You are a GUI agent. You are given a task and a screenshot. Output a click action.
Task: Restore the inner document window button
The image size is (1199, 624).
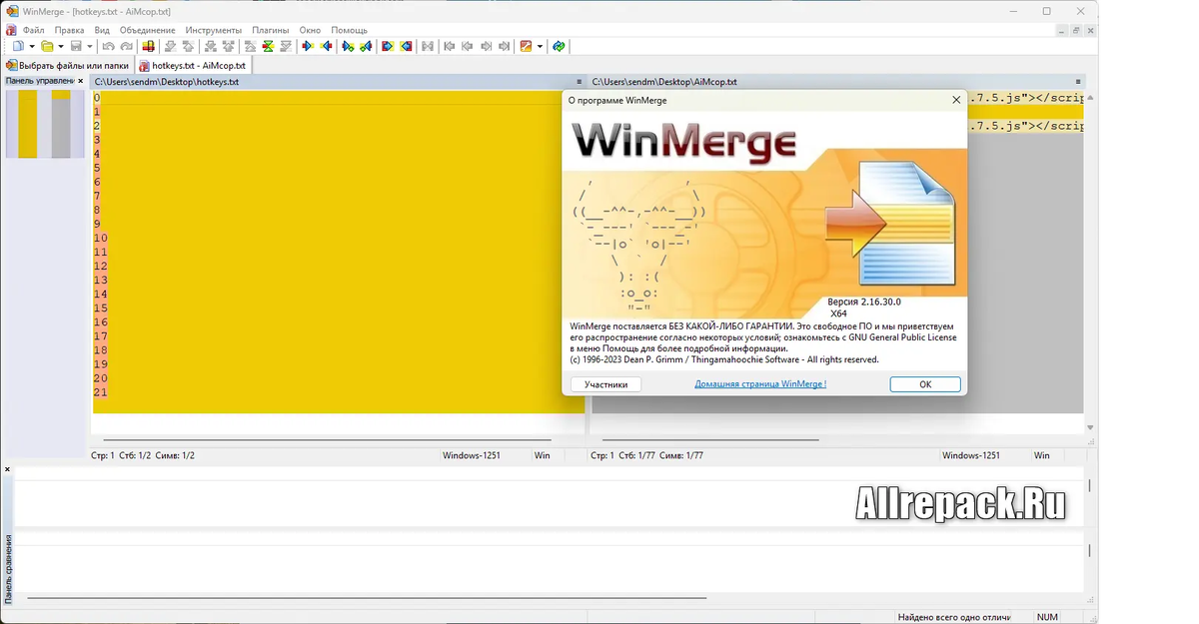point(1077,30)
